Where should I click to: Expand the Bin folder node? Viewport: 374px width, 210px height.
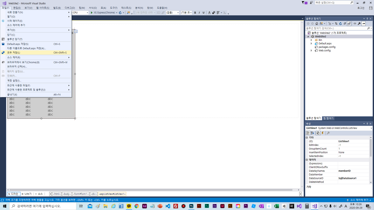(x=311, y=40)
